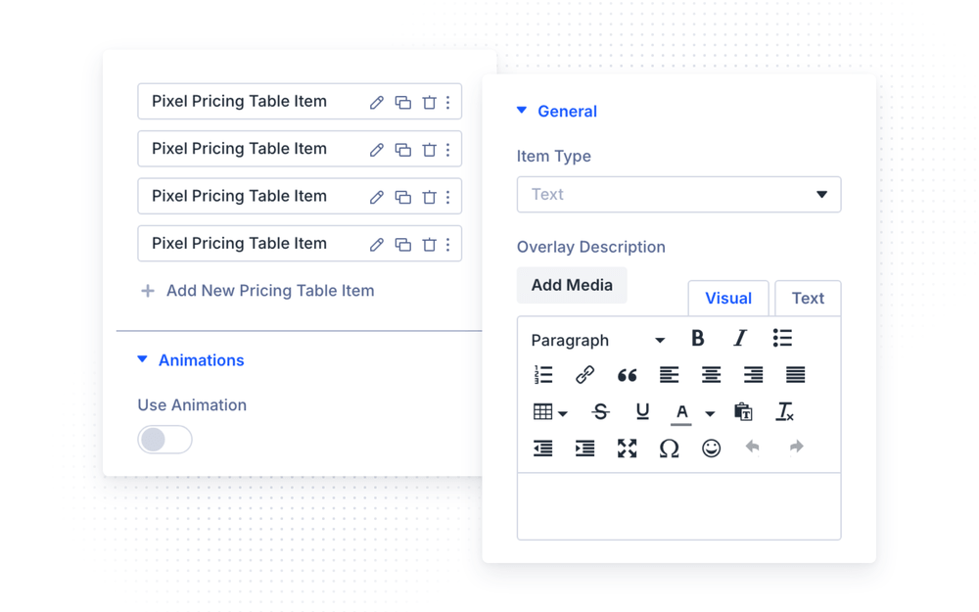Screen dimensions: 979x612
Task: Click inside the Overlay Description text area
Action: [x=678, y=506]
